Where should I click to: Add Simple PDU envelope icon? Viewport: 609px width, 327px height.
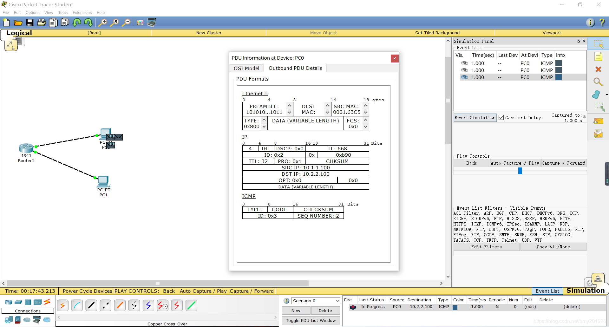598,121
